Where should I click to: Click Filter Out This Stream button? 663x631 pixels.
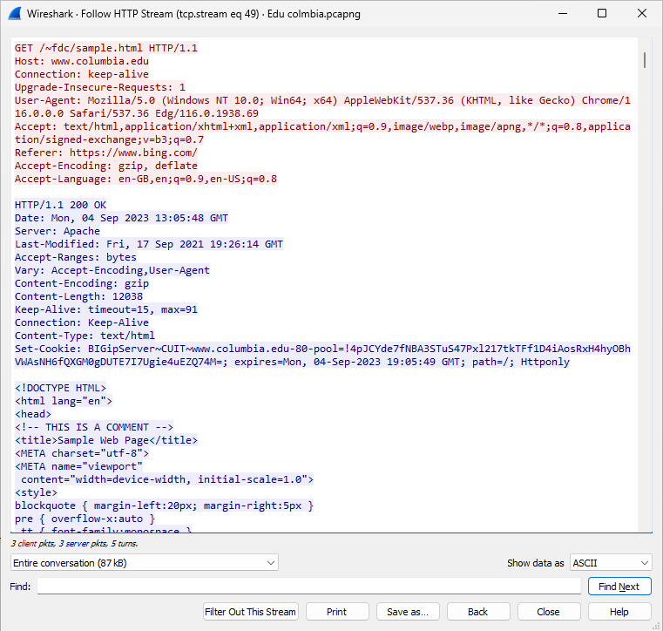[250, 612]
